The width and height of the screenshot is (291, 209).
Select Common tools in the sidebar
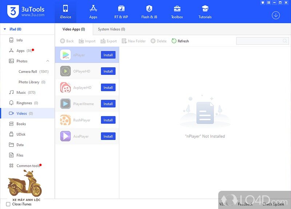pos(28,166)
